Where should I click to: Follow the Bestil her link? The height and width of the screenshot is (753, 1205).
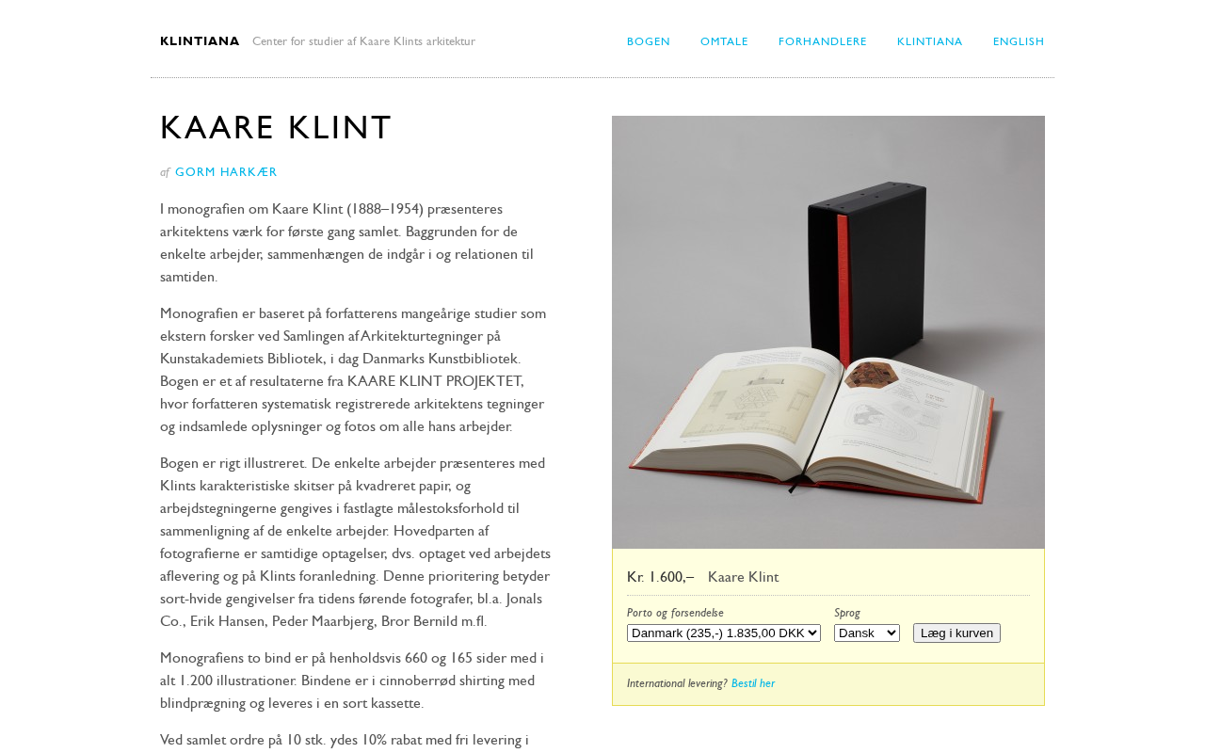753,683
